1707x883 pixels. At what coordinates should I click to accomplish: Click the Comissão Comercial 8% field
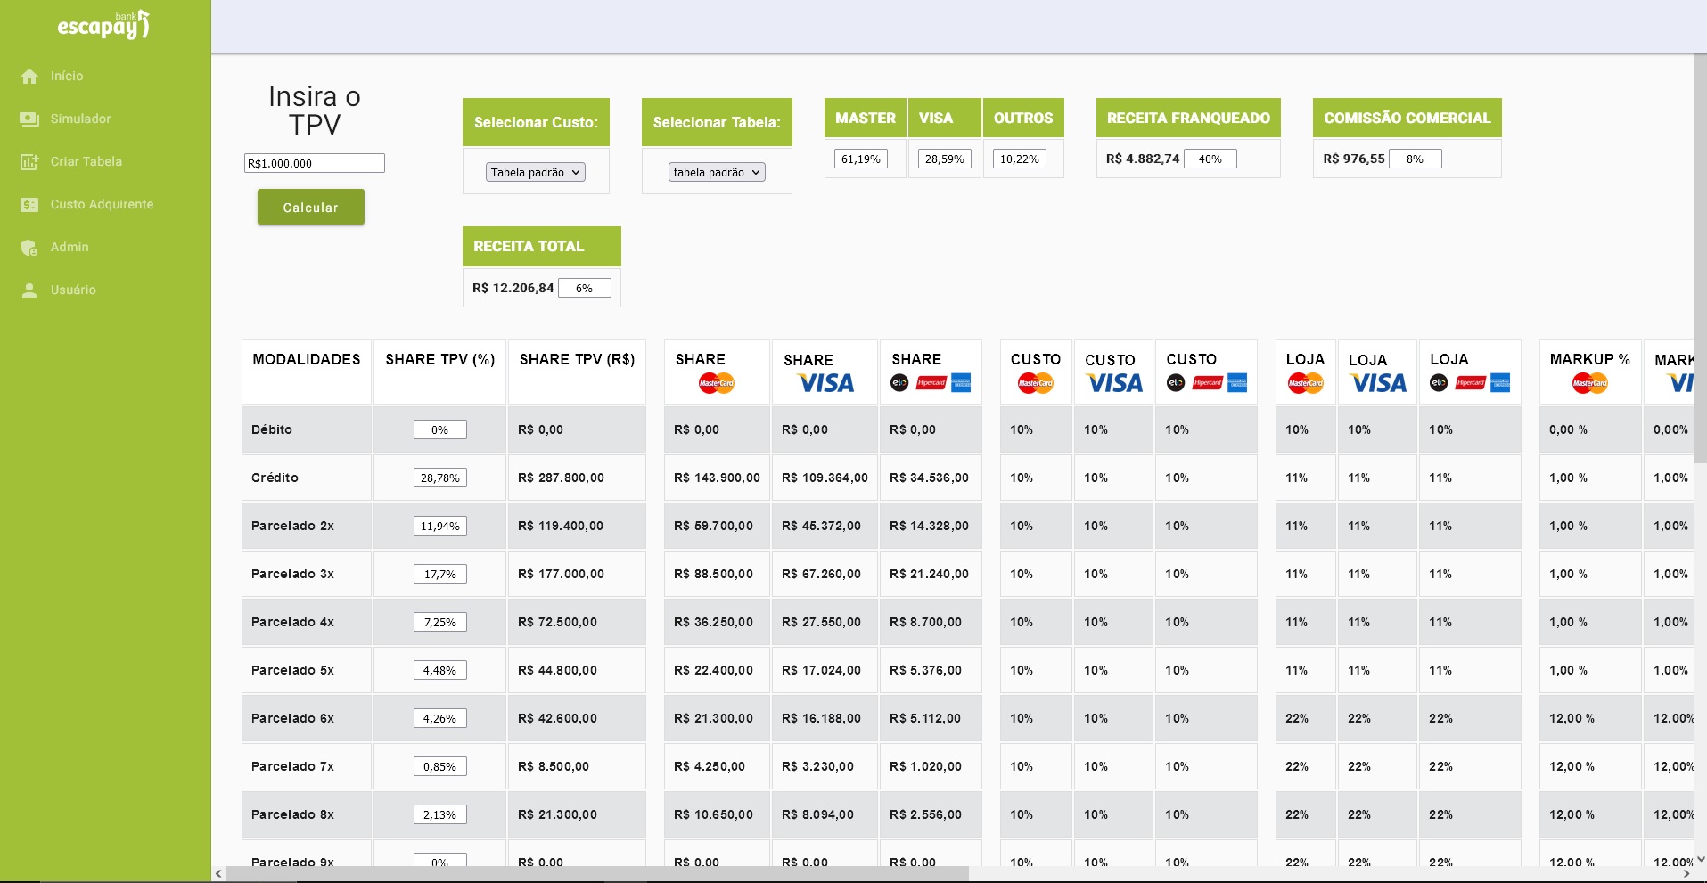point(1415,159)
